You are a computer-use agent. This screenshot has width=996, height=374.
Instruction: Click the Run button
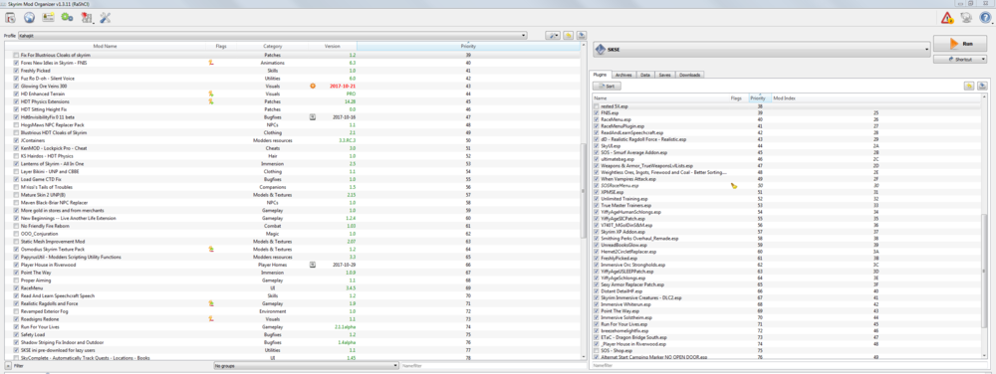(960, 44)
